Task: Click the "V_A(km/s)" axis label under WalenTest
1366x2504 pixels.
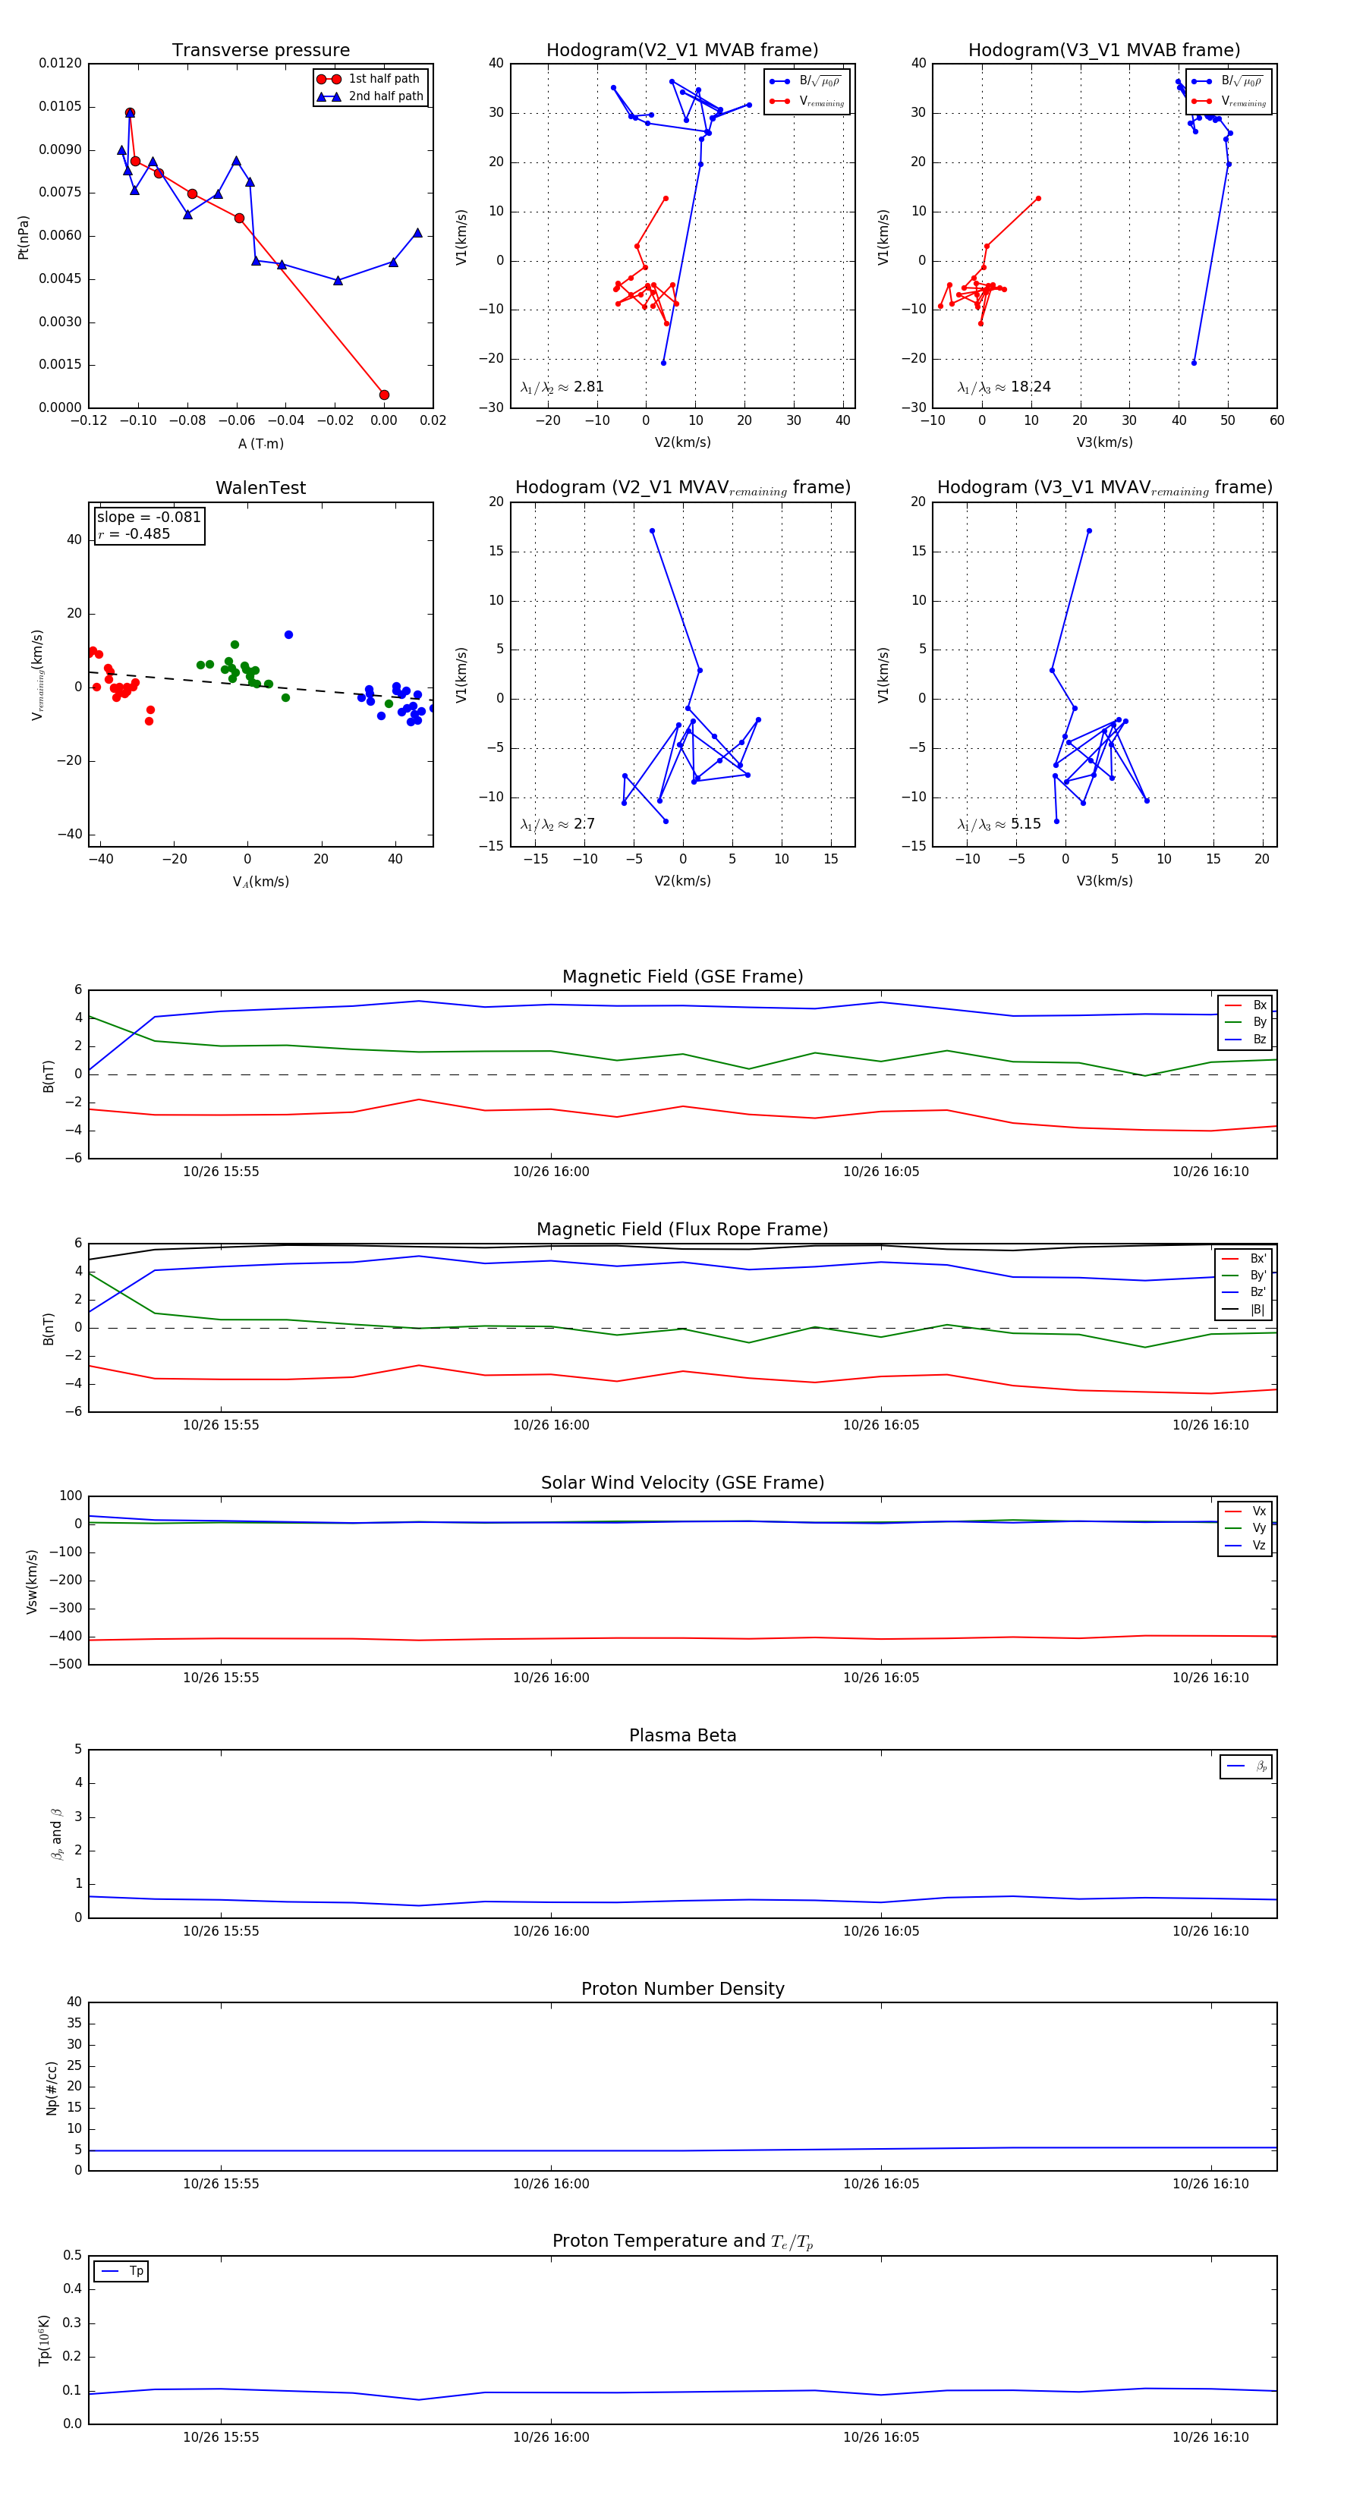Action: (260, 882)
